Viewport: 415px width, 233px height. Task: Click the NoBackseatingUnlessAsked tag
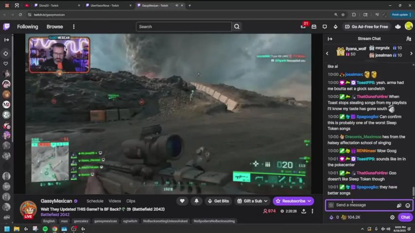point(166,221)
